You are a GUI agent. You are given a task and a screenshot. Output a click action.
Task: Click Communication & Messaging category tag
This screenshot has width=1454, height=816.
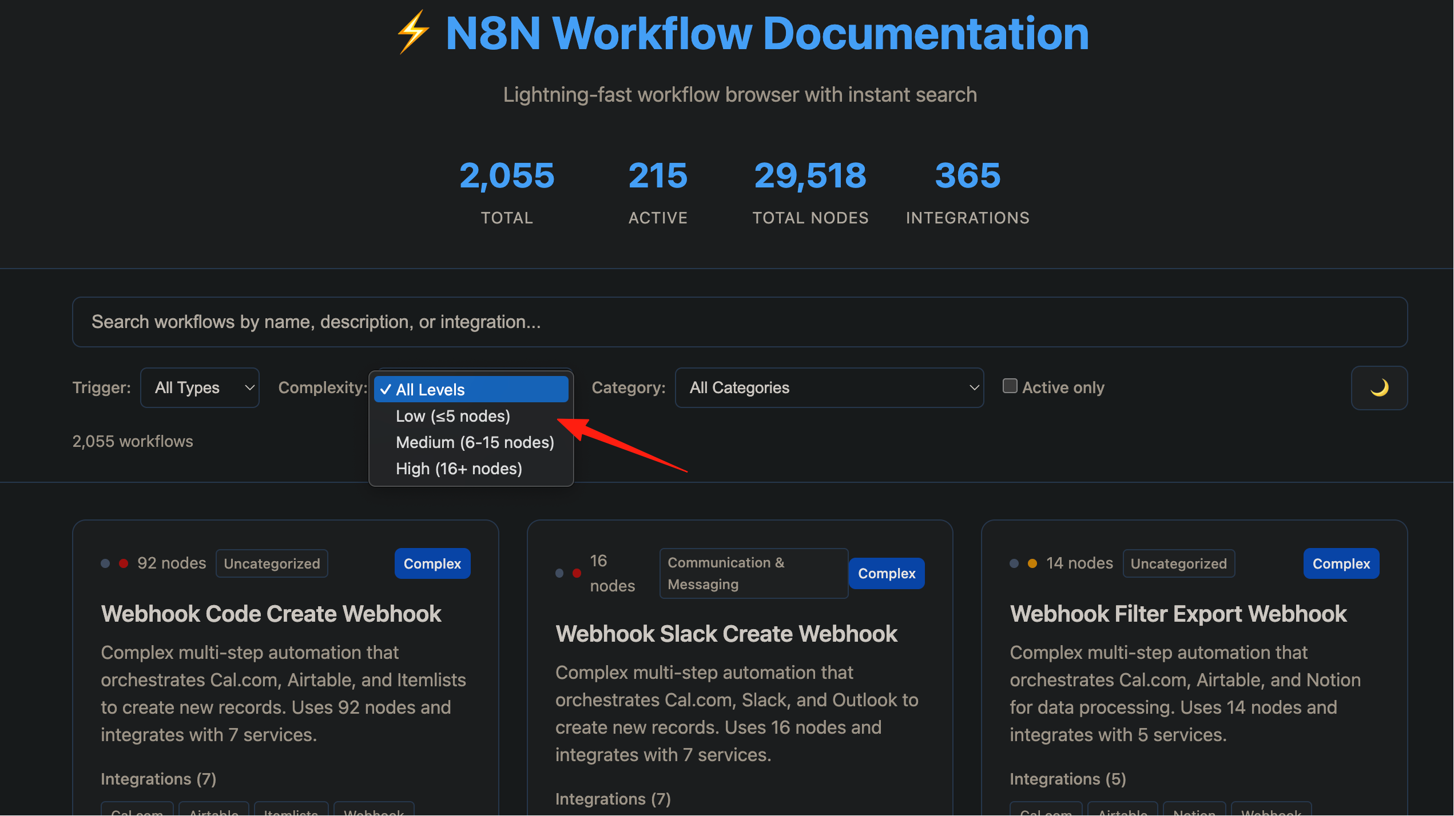click(x=754, y=574)
